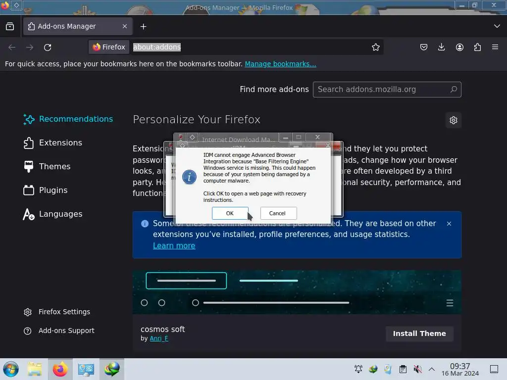Expand the list all tabs dropdown
This screenshot has height=380, width=507.
tap(497, 26)
